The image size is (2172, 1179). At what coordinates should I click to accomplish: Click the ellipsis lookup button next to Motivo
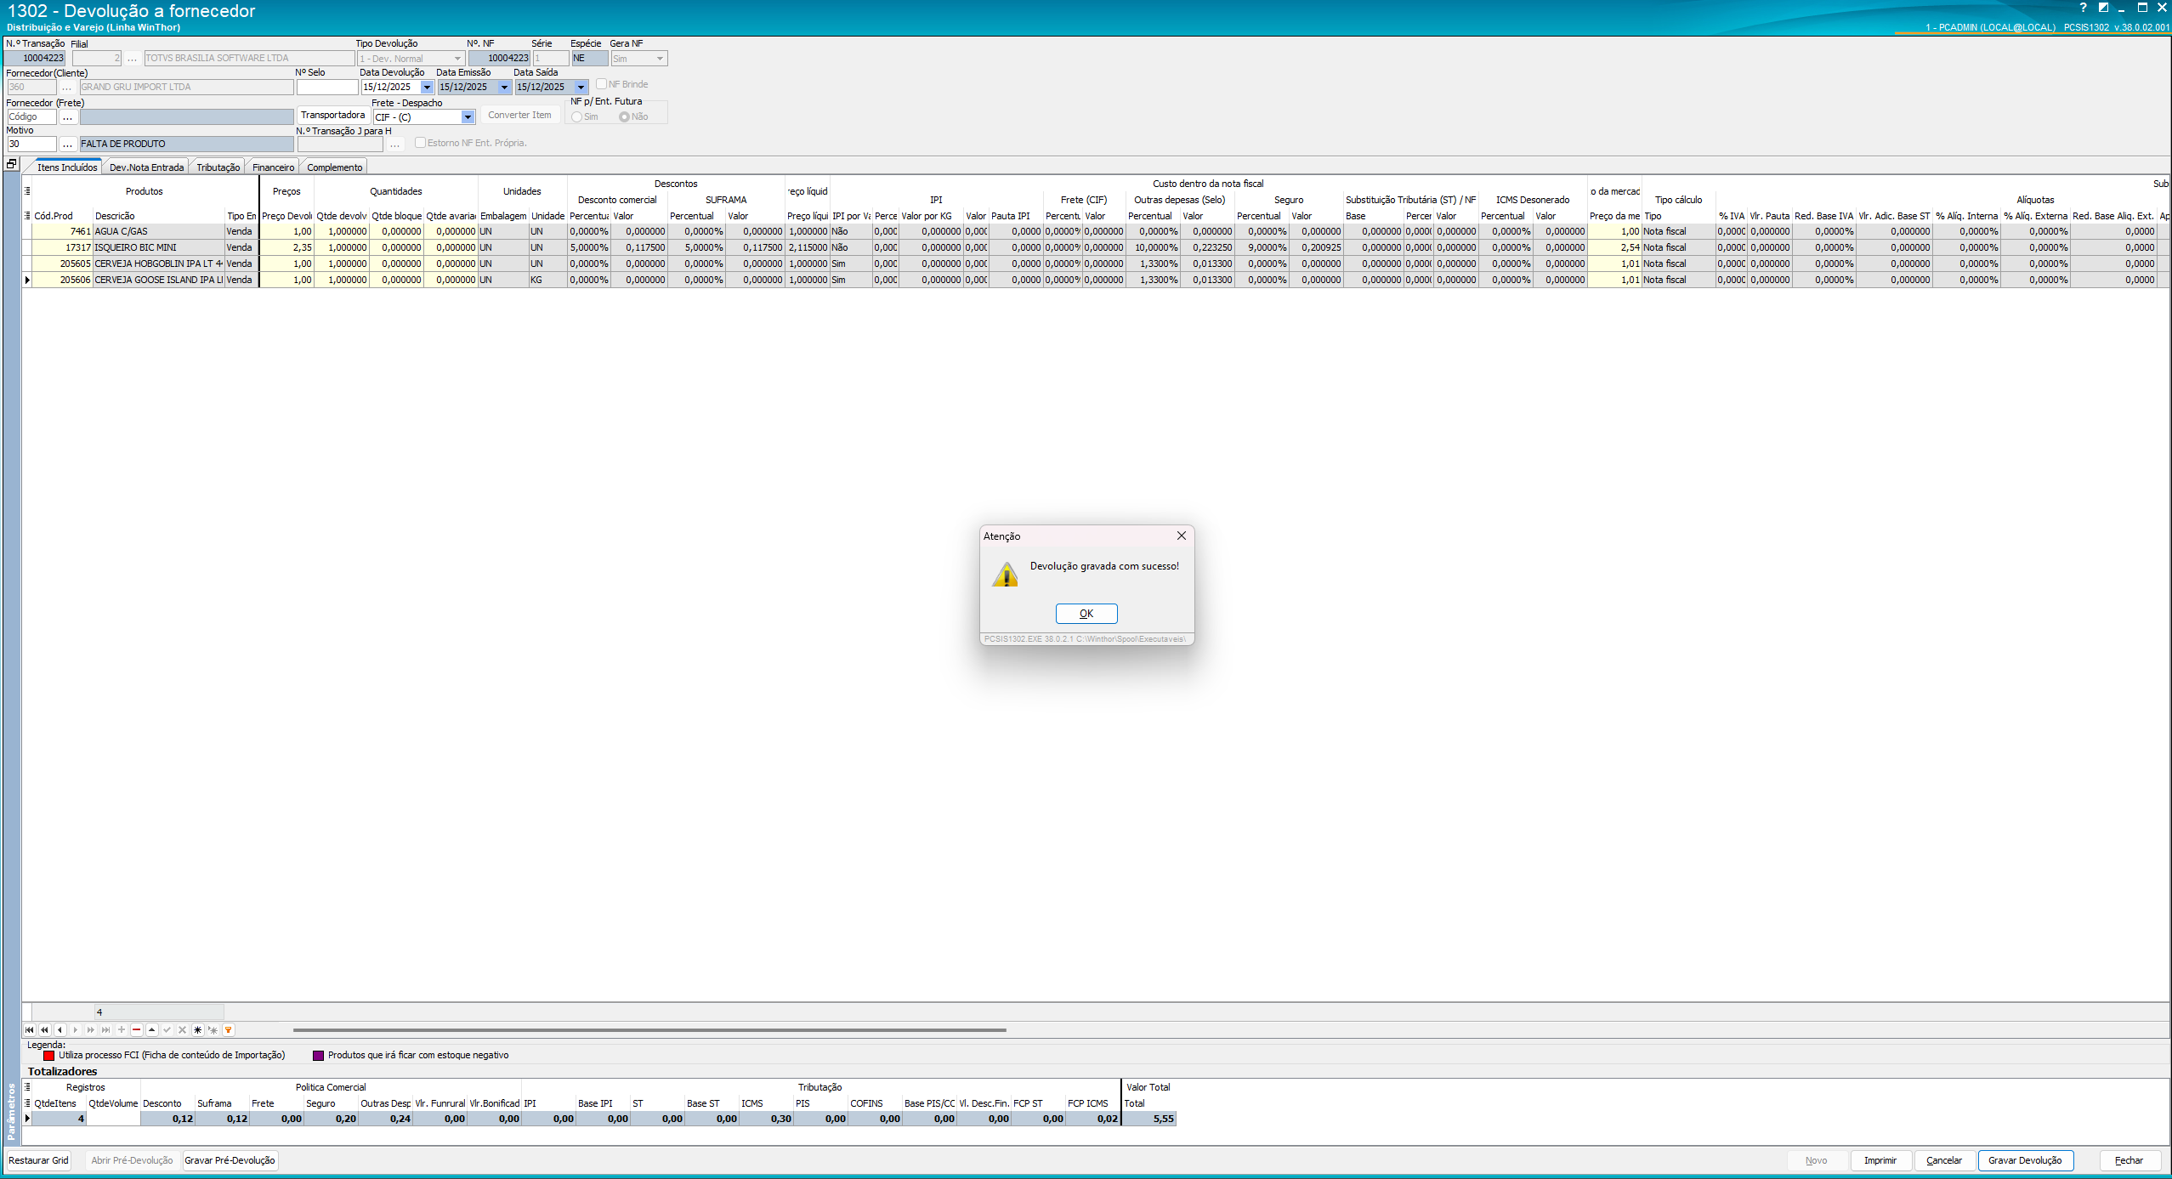[x=68, y=145]
